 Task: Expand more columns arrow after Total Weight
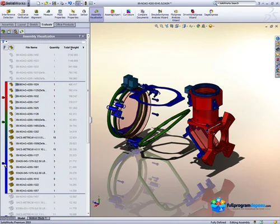click(x=83, y=48)
